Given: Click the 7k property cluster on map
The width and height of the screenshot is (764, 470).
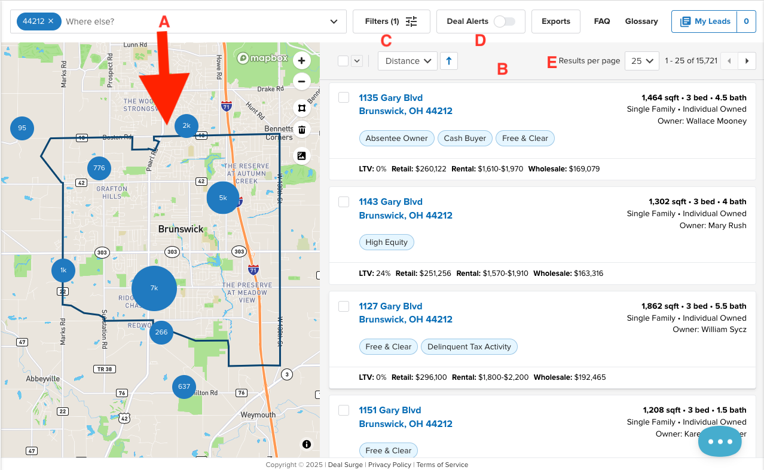Looking at the screenshot, I should [x=154, y=288].
